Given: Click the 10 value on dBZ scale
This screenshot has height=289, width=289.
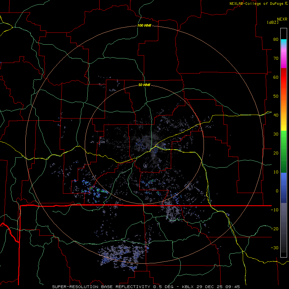Looking at the screenshot, I should pyautogui.click(x=276, y=172).
